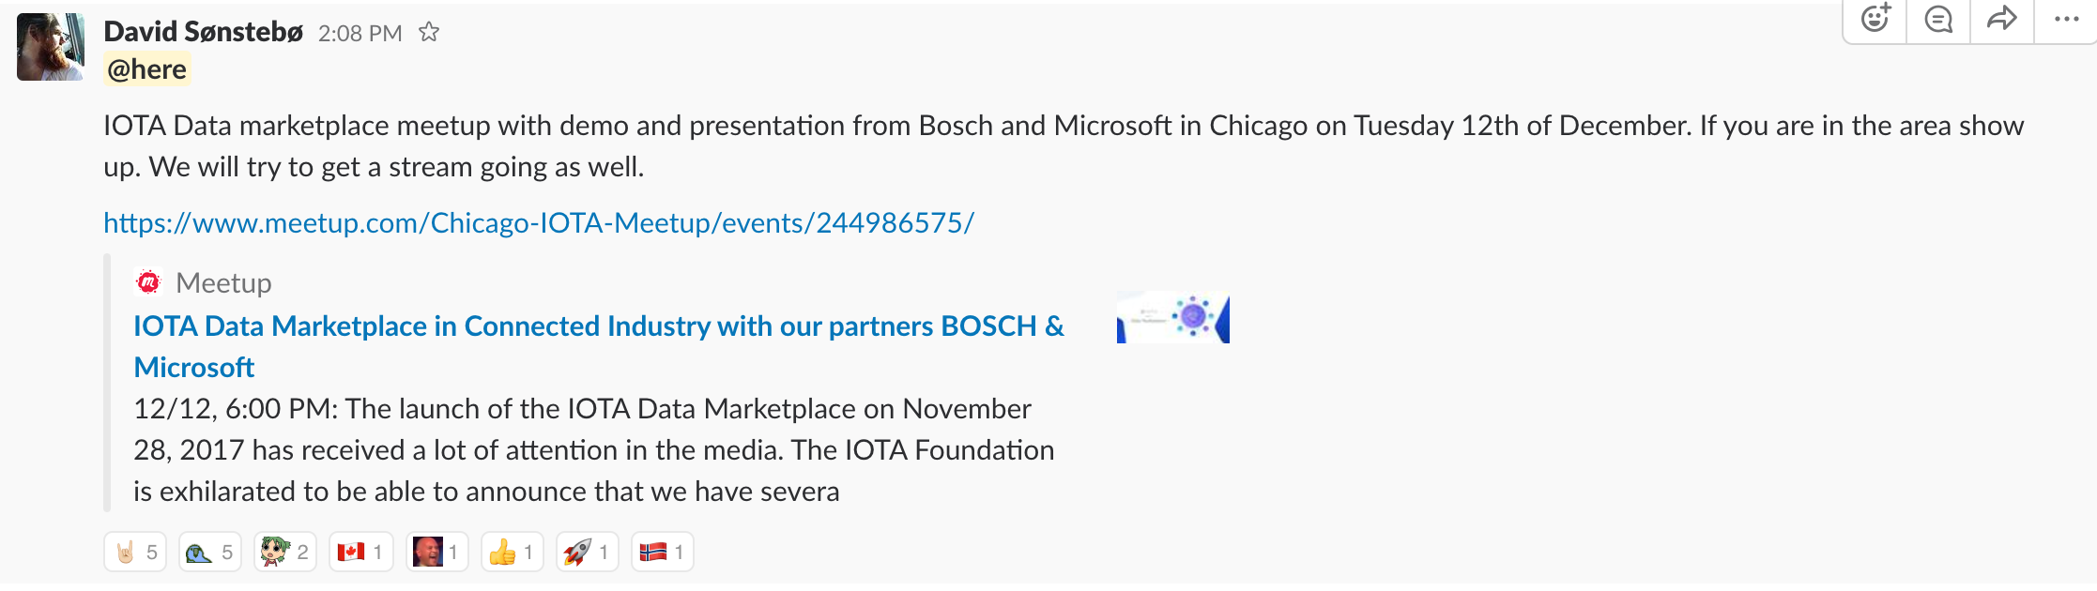Open the IOTA Data Marketplace preview title
Image resolution: width=2097 pixels, height=591 pixels.
pyautogui.click(x=598, y=326)
